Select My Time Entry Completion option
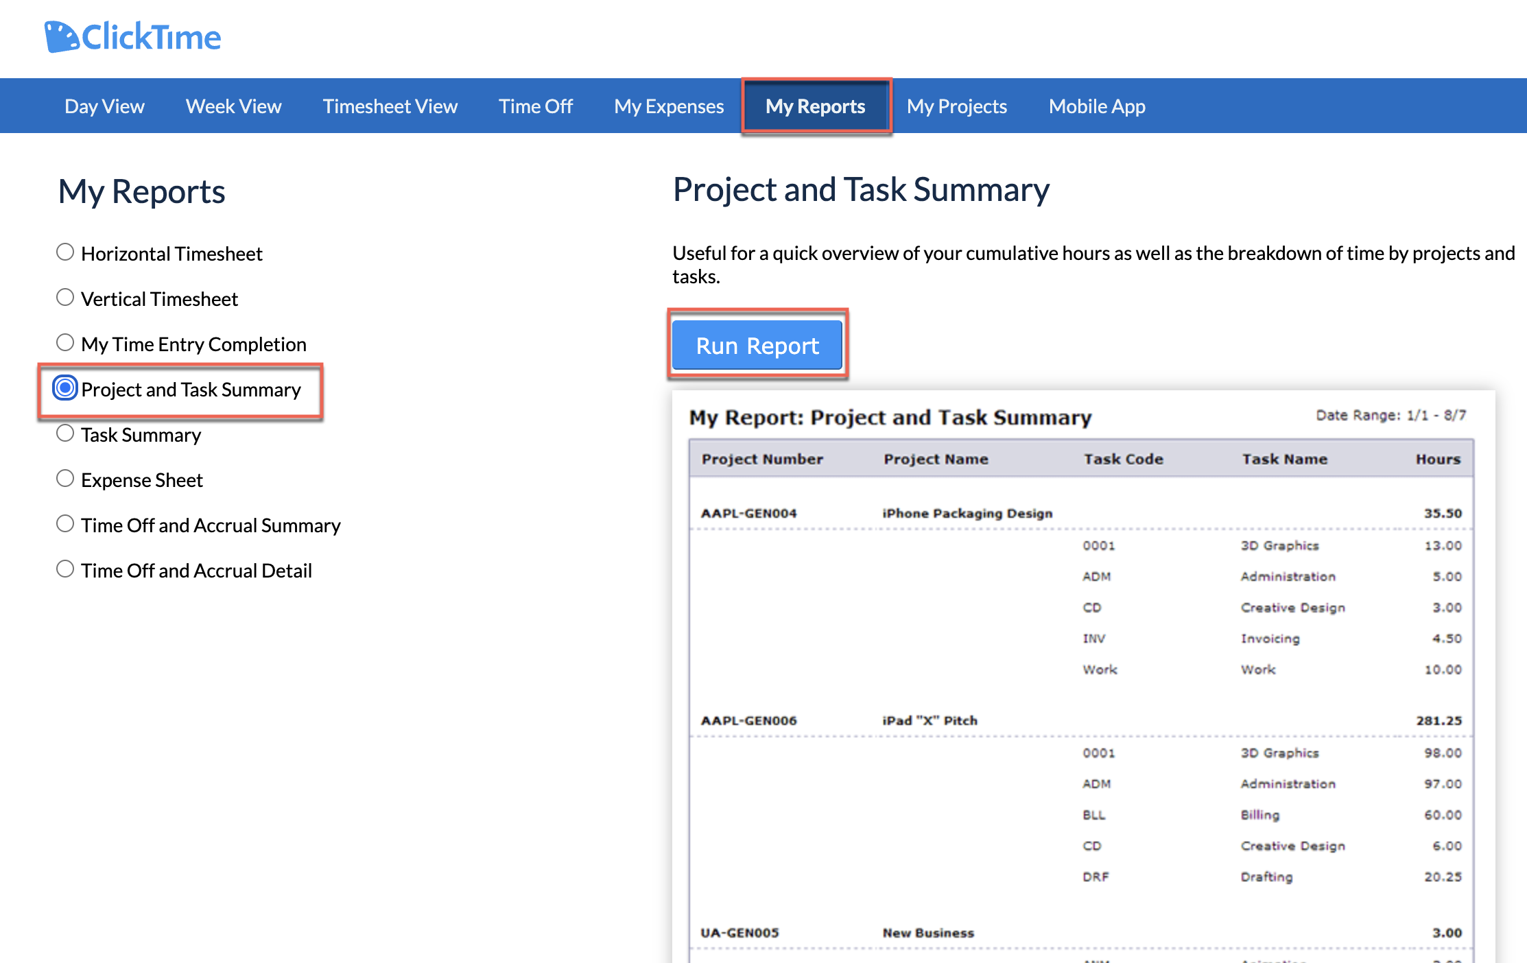 pos(65,343)
